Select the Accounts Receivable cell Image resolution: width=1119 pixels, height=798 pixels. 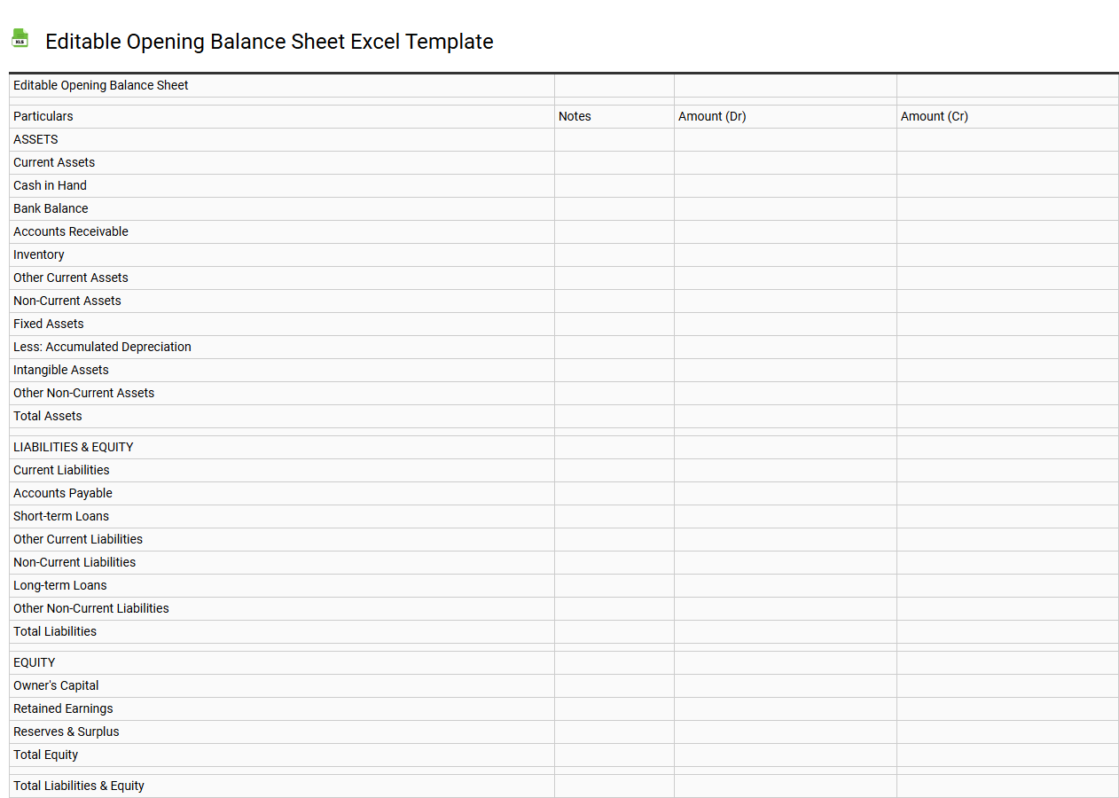point(71,231)
